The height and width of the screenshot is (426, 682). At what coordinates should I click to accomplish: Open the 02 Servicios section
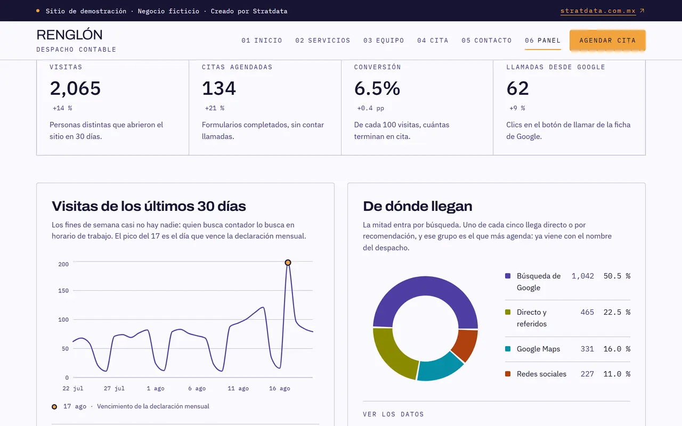(x=323, y=40)
